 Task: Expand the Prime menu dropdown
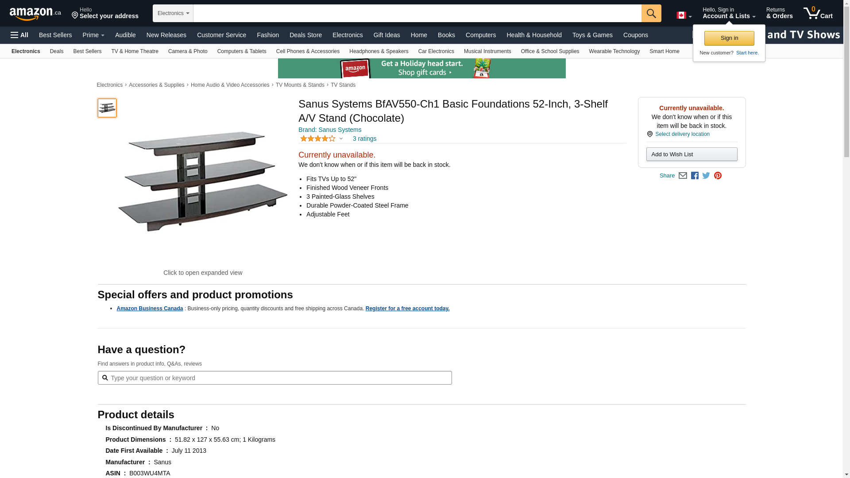(93, 35)
